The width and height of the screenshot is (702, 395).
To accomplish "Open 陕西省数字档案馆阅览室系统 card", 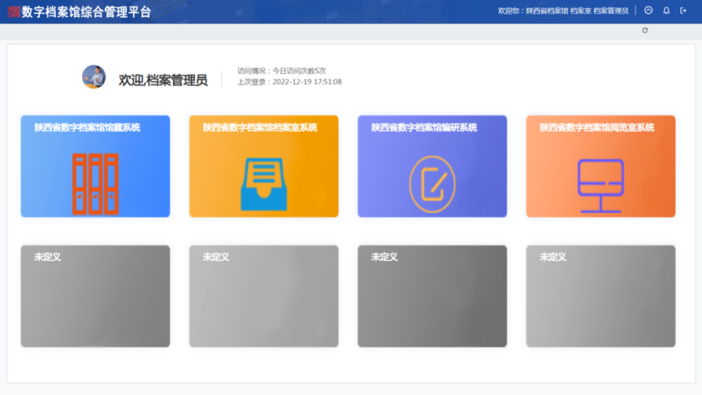I will [x=600, y=166].
